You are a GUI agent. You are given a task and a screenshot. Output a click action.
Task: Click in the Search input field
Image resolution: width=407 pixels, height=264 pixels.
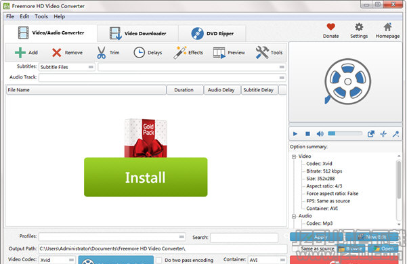pyautogui.click(x=244, y=238)
